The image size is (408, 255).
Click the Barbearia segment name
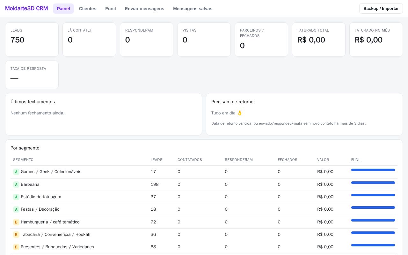[30, 185]
